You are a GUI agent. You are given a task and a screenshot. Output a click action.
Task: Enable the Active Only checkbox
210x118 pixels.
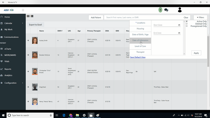187,21
